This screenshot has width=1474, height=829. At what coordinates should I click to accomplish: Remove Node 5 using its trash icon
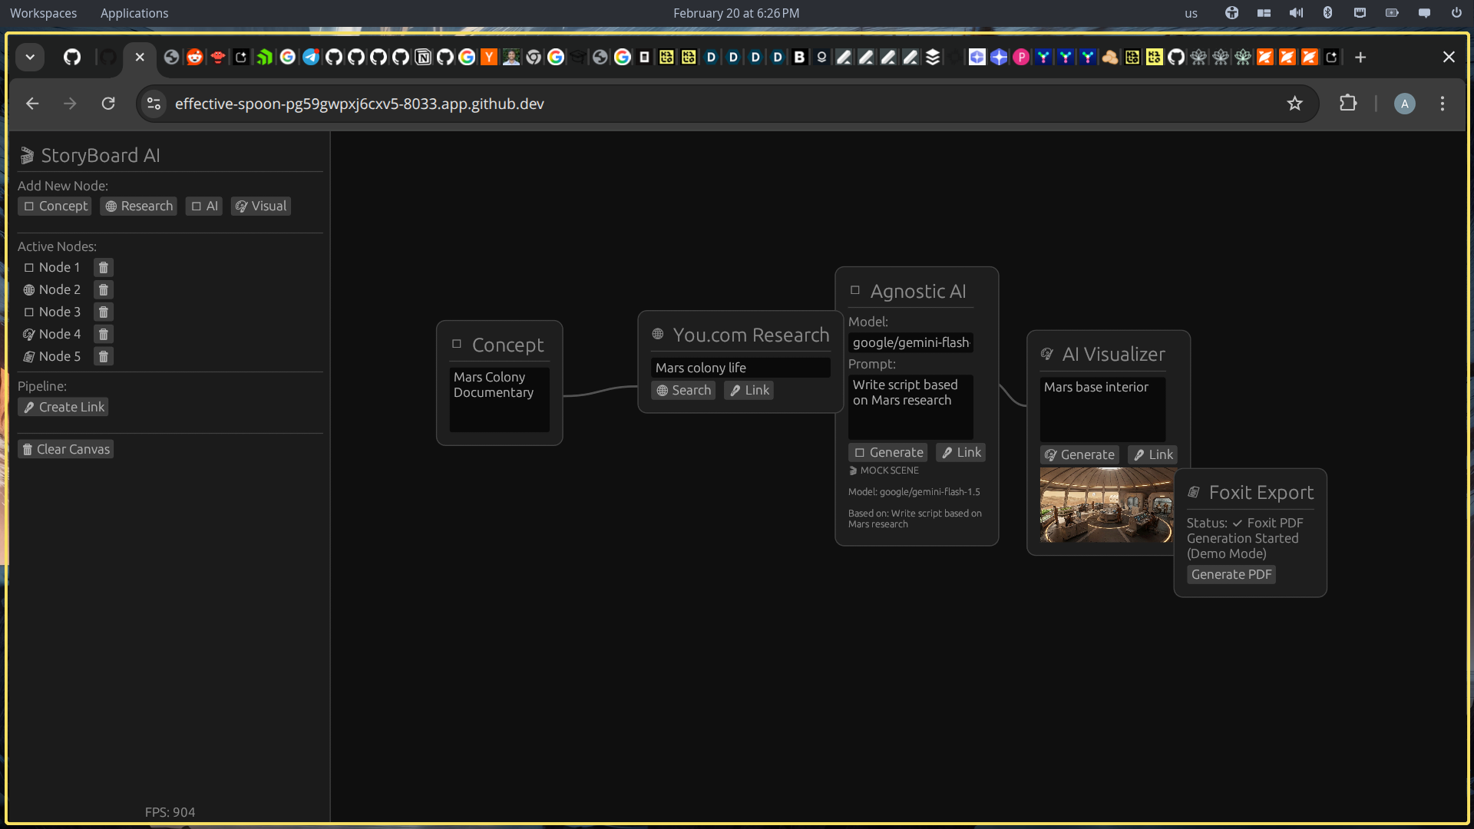coord(103,356)
